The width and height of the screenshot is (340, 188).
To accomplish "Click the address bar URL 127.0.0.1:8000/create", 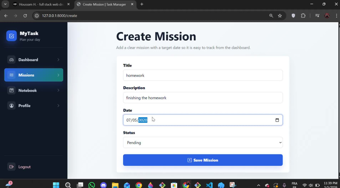I will pyautogui.click(x=60, y=16).
